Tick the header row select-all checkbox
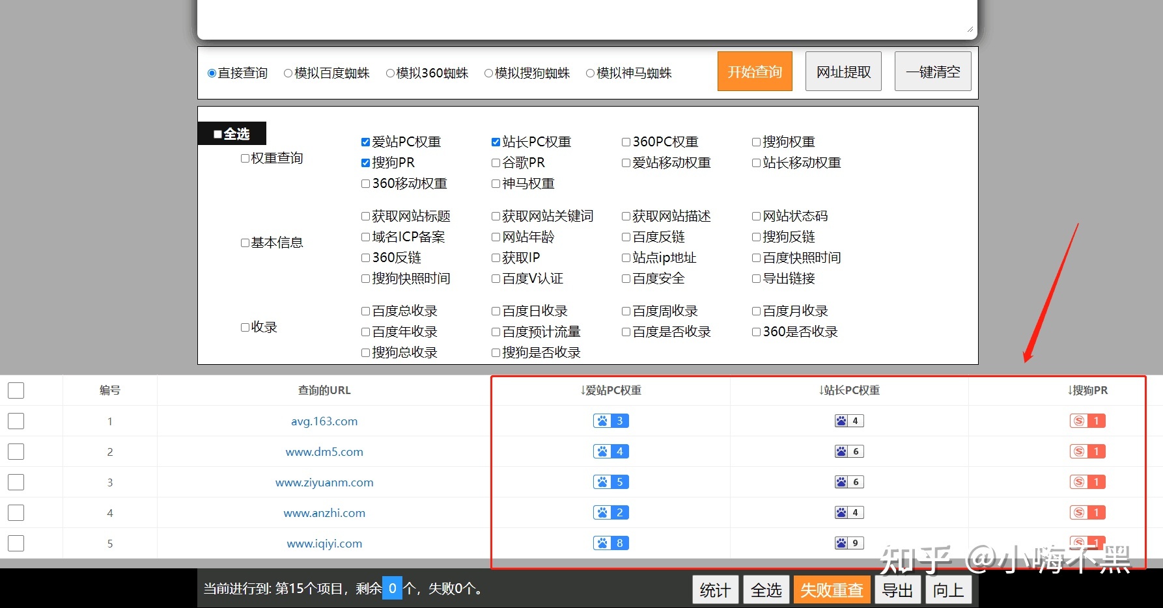 (16, 390)
